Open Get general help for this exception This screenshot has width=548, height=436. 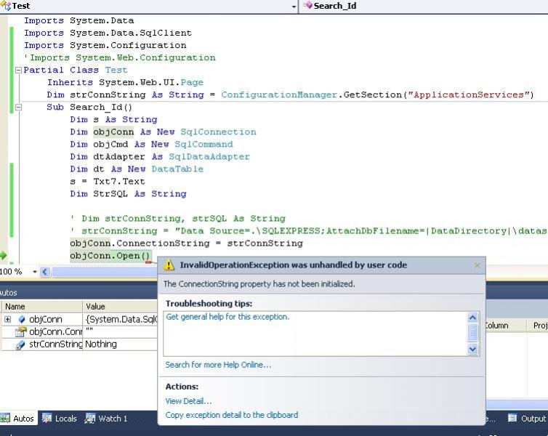click(227, 317)
